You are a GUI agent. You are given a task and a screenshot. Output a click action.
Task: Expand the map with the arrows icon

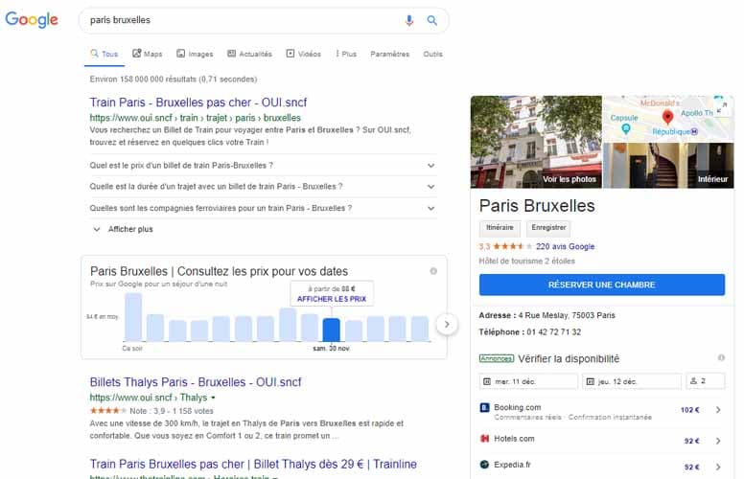pos(722,107)
